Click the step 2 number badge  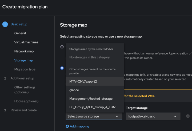[x=5, y=78]
